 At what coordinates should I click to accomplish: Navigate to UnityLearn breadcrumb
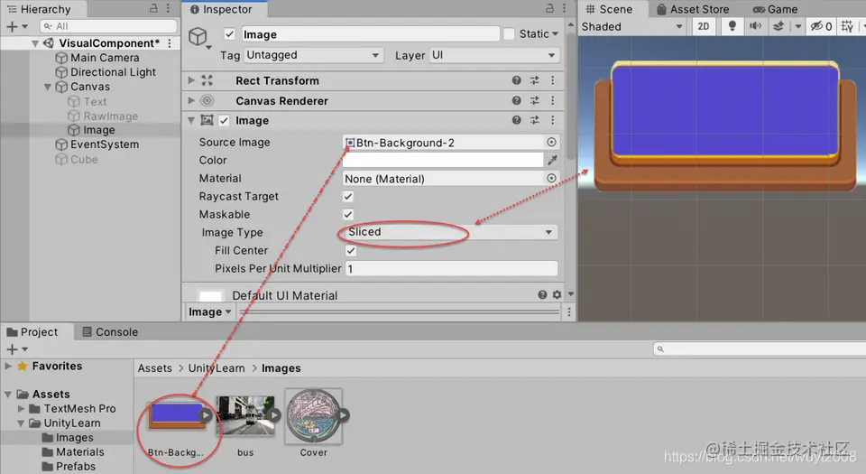216,368
